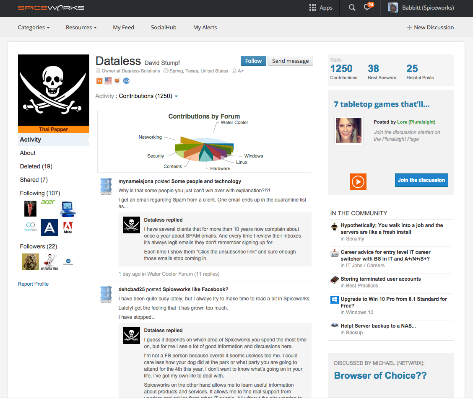
Task: Click Join the discussion button
Action: [x=421, y=180]
